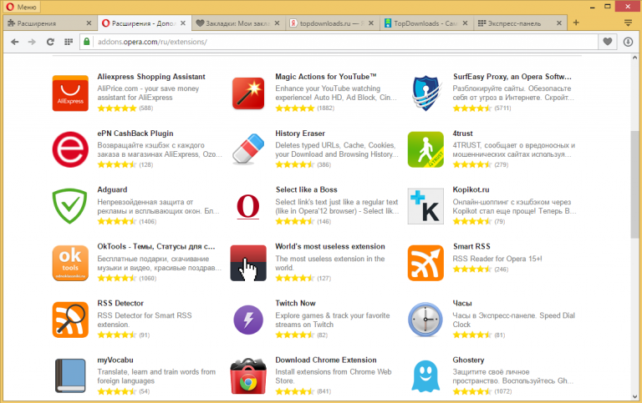Open World's most useless extension title
642x403 pixels.
330,246
